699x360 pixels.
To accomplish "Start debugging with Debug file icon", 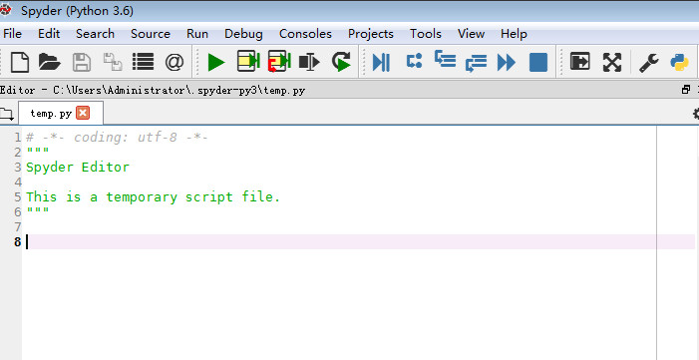I will coord(381,62).
